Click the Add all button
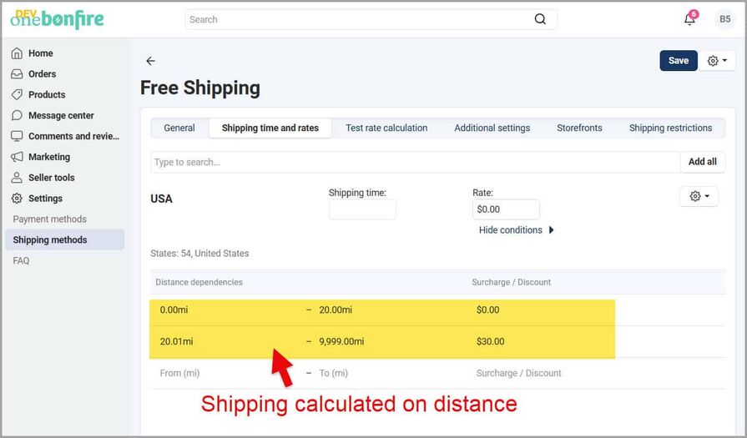Image resolution: width=747 pixels, height=438 pixels. tap(702, 162)
